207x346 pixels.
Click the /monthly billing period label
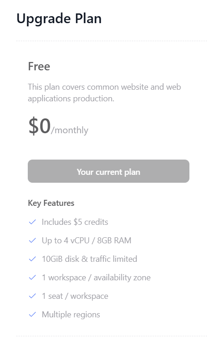click(x=69, y=130)
